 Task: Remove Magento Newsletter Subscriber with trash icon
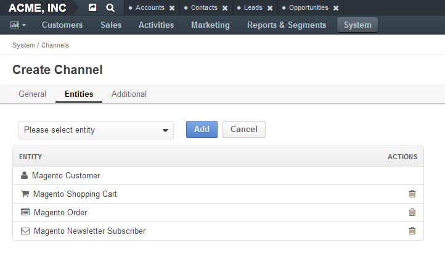pyautogui.click(x=412, y=231)
